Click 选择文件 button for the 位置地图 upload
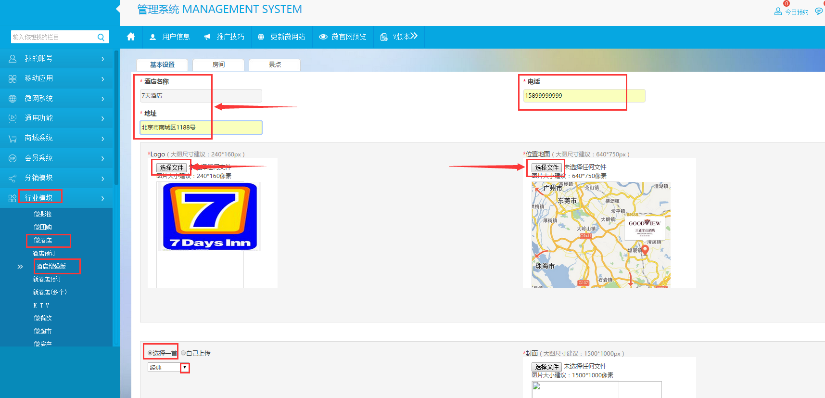Viewport: 825px width, 398px height. pos(546,167)
